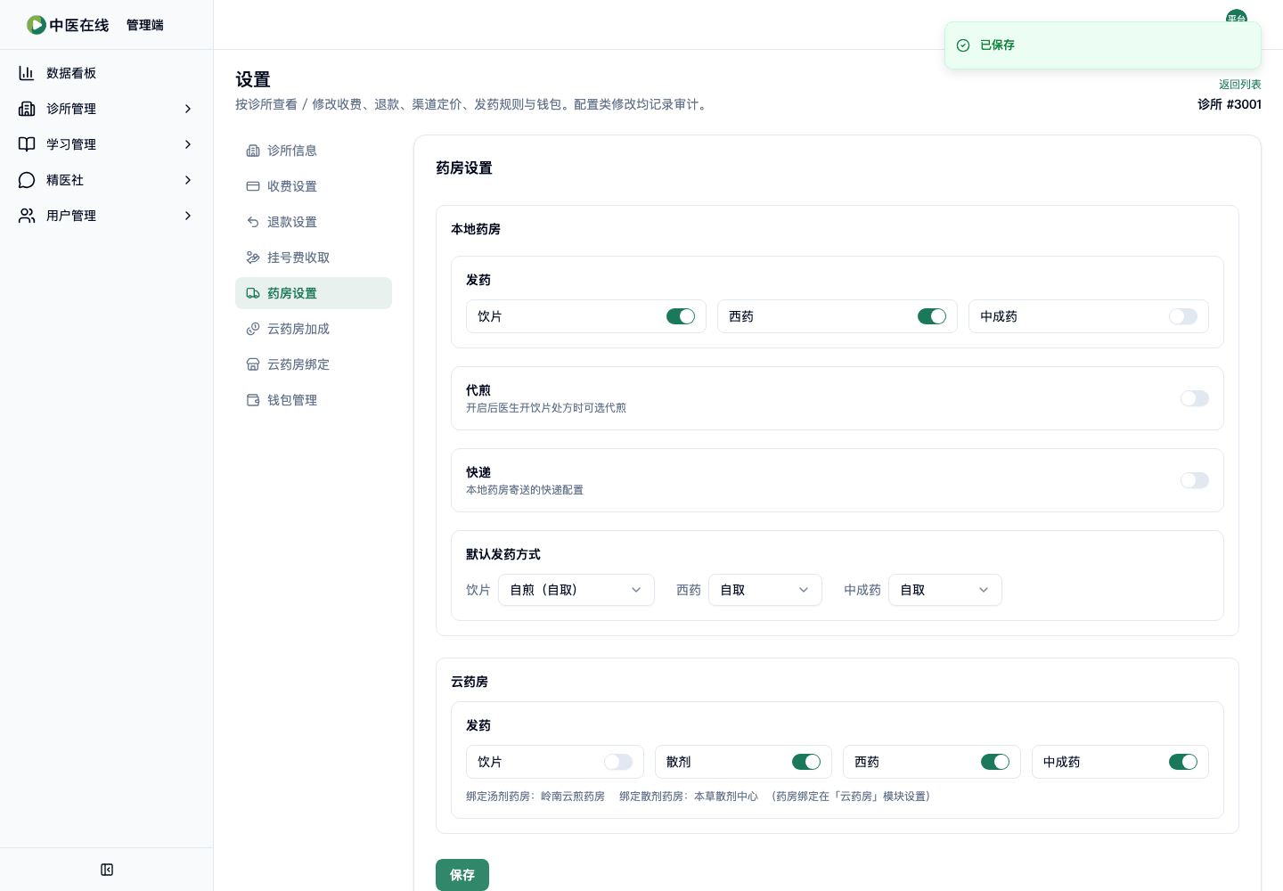
Task: Click the 管理端 header label
Action: click(145, 25)
